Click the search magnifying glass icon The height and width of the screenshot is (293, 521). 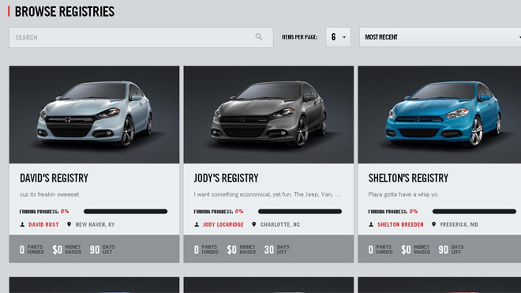(x=259, y=37)
